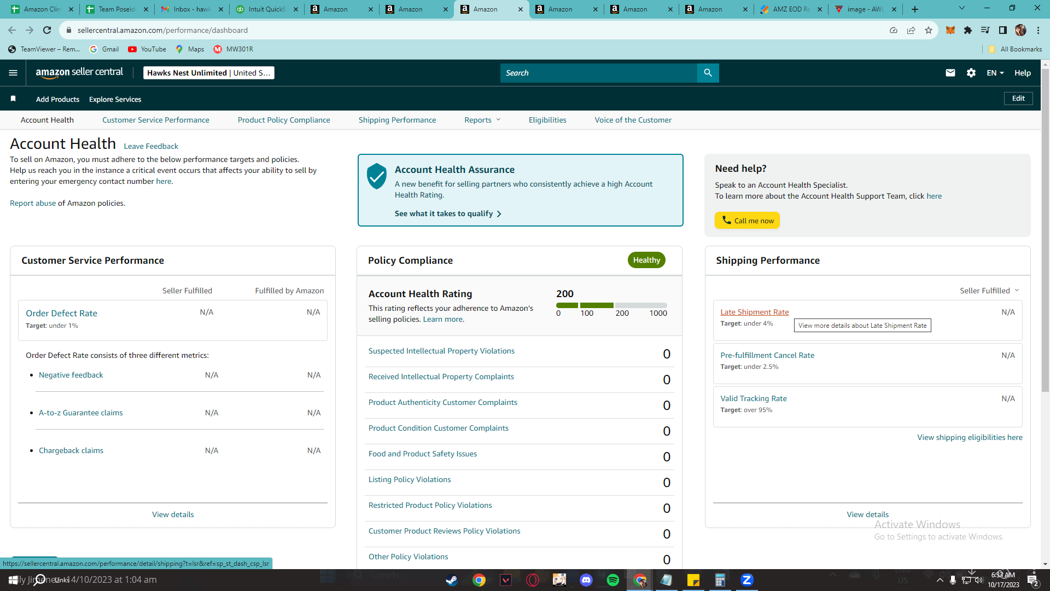Click the Call me now button
The image size is (1050, 591).
pos(748,221)
